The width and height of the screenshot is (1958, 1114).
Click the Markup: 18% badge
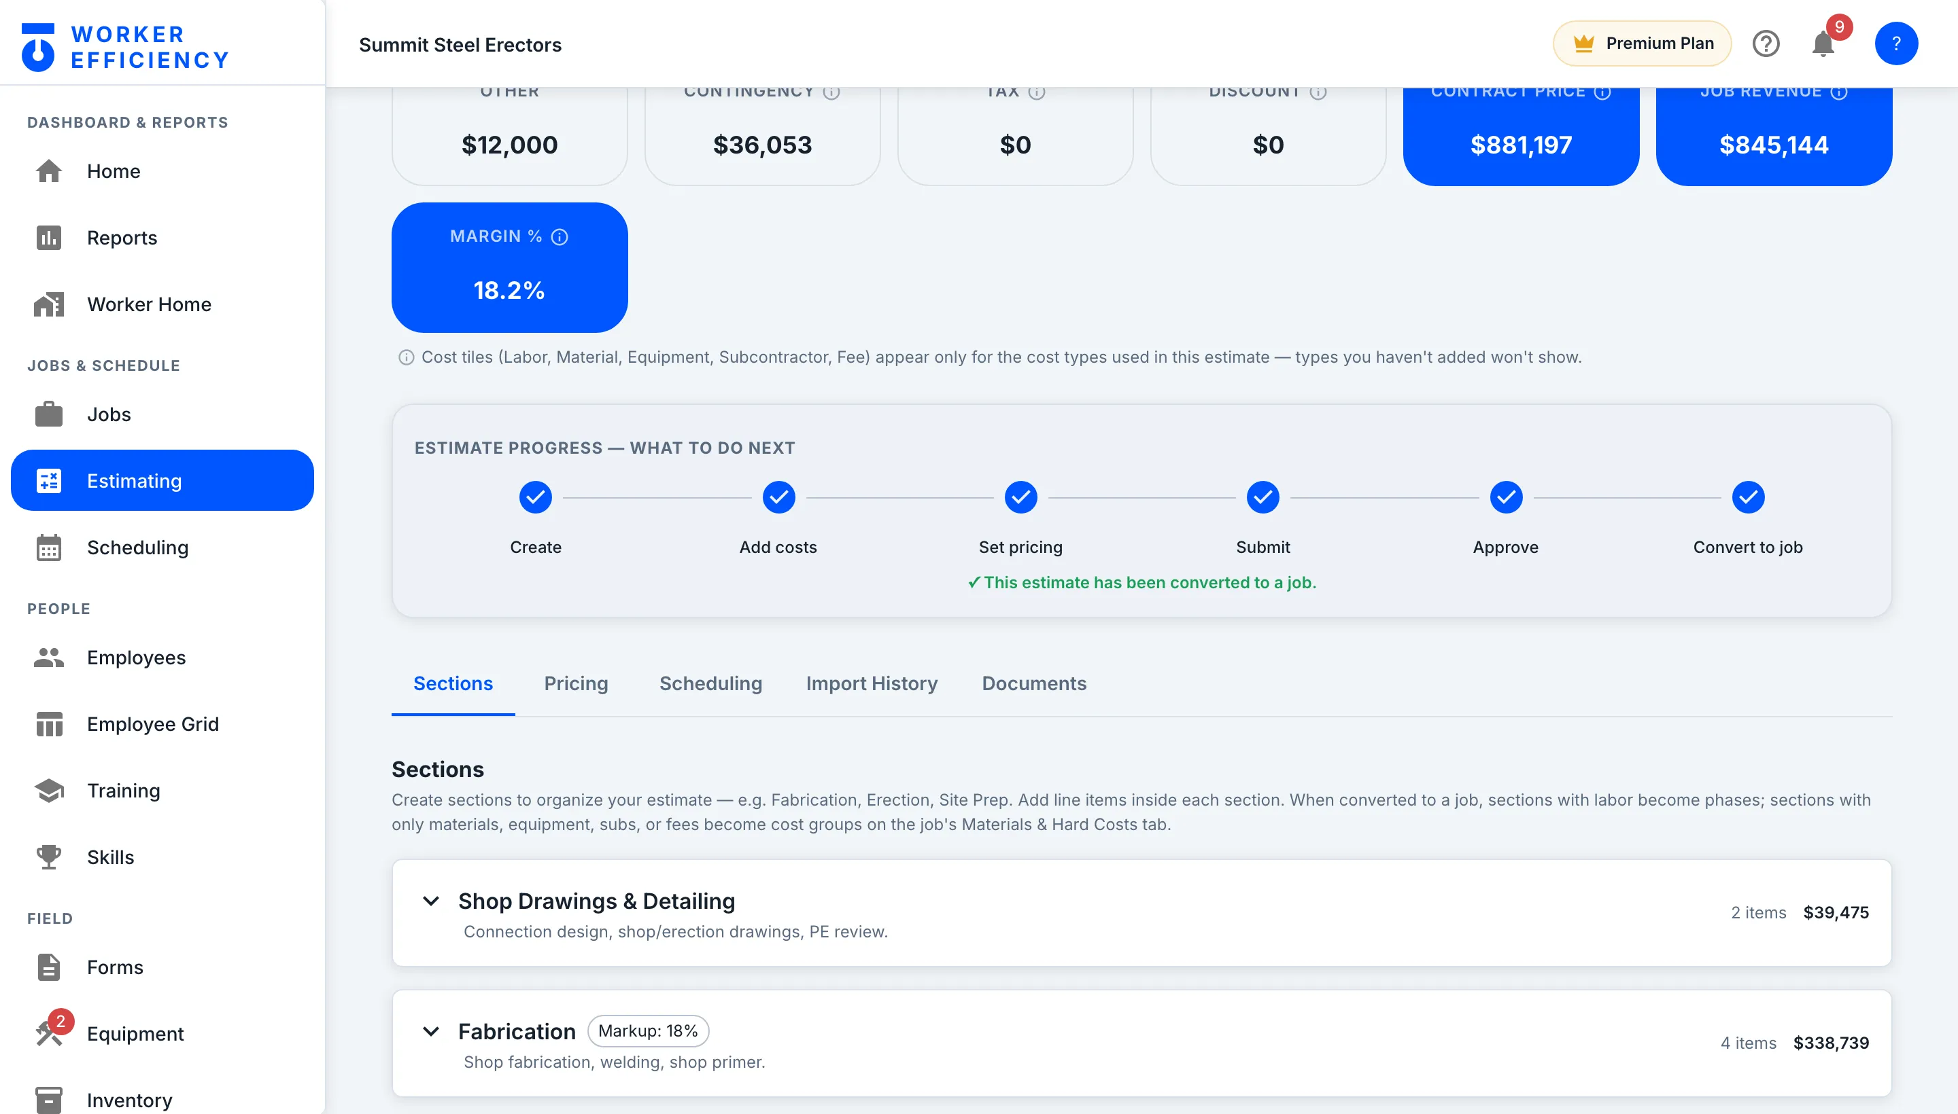click(x=648, y=1031)
